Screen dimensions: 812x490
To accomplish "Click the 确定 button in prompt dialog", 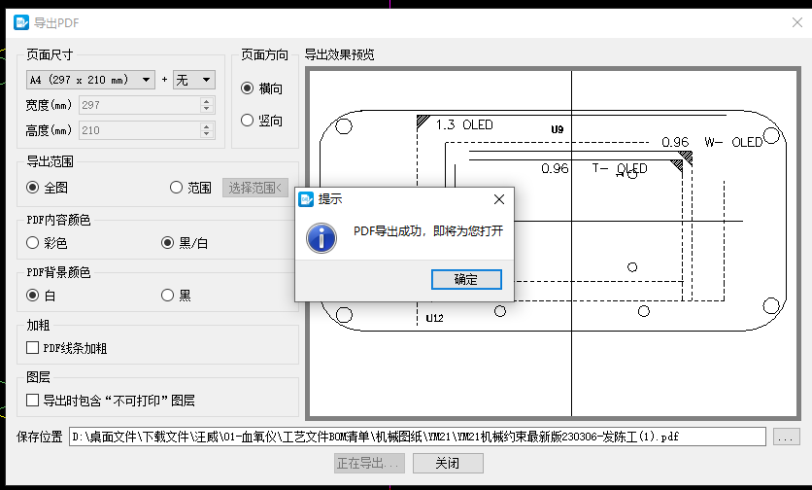I will pyautogui.click(x=466, y=279).
